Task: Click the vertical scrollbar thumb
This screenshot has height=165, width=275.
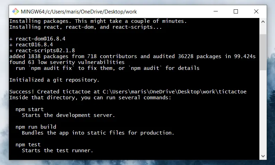Action: pos(263,52)
